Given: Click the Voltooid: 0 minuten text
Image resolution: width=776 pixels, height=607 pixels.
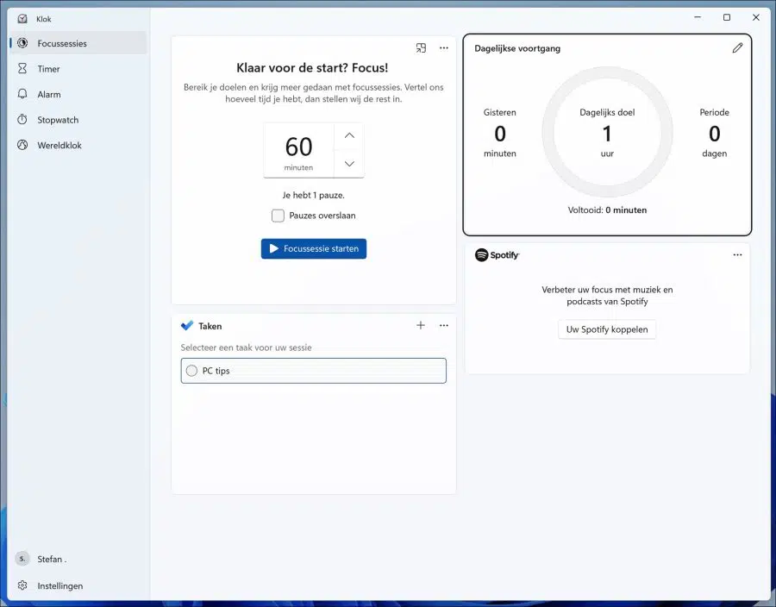Looking at the screenshot, I should pyautogui.click(x=607, y=210).
